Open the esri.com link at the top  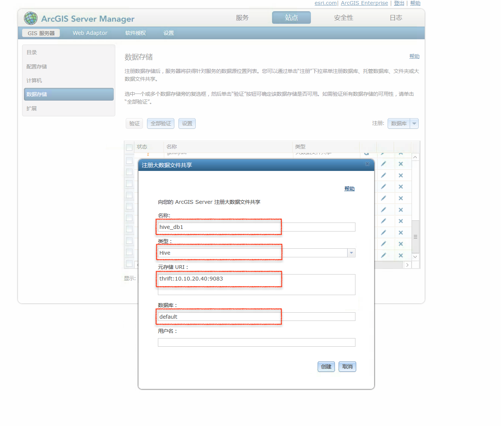(x=326, y=3)
